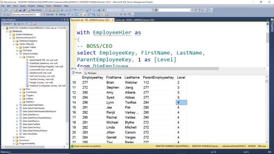
Task: Open the Query Options icon
Action: click(80, 15)
